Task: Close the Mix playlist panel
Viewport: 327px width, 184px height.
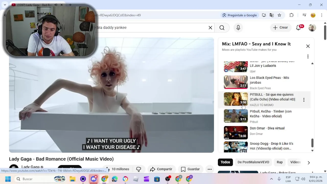Action: click(x=308, y=46)
